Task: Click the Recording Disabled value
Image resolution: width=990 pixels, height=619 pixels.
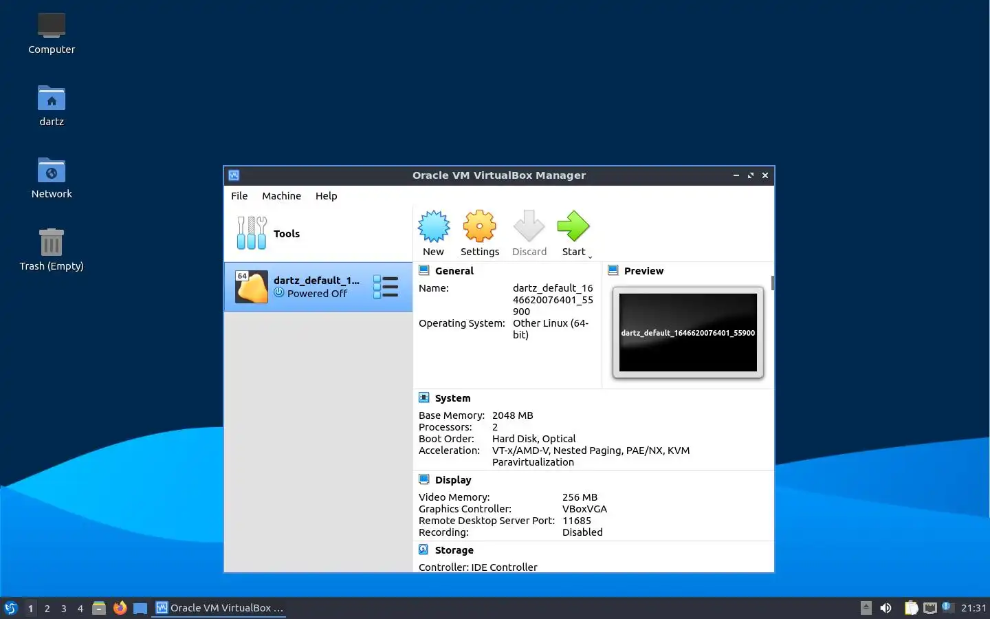Action: click(582, 532)
